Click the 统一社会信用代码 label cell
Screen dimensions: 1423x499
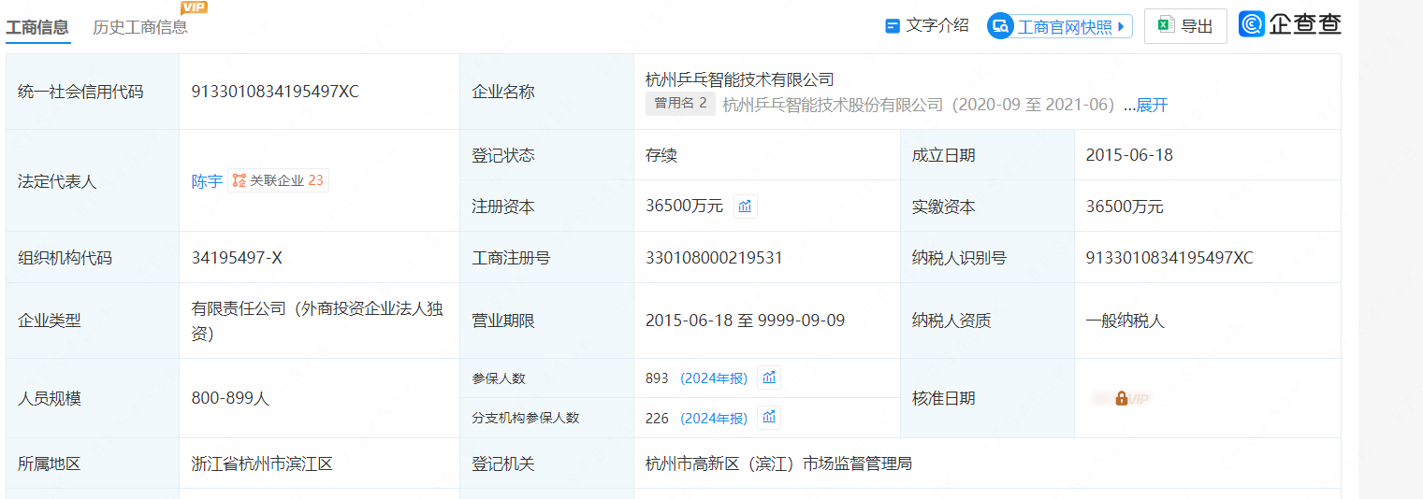click(93, 92)
